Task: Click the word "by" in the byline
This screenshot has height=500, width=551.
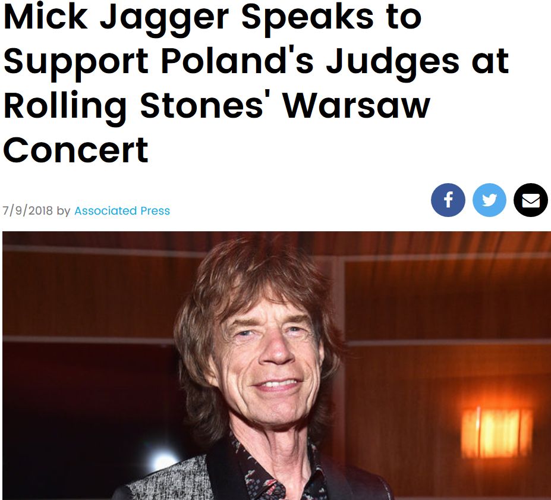Action: [x=64, y=211]
